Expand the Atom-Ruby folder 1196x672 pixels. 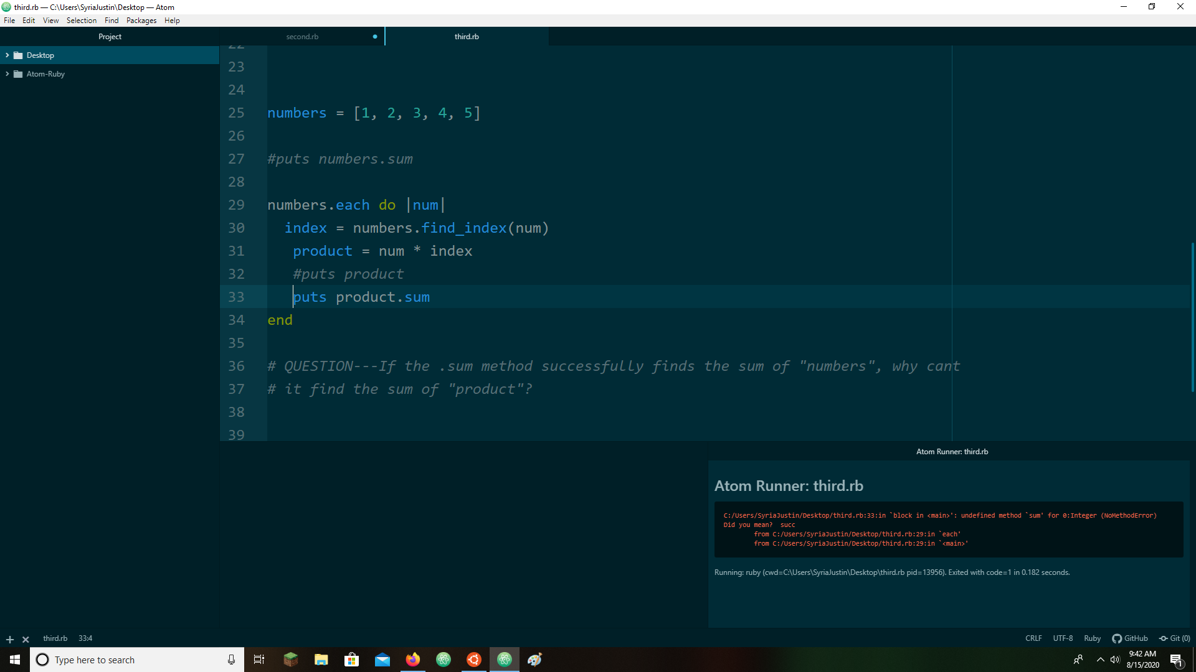coord(7,74)
